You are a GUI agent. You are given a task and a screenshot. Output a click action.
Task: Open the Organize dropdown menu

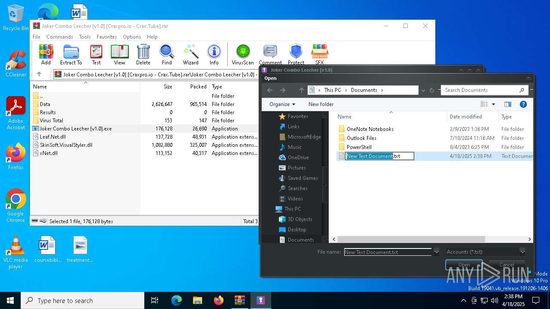coord(282,104)
